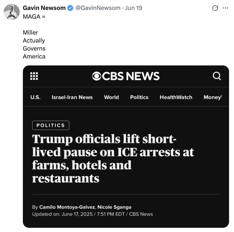Open the Jun 19 tweet timestamp
Viewport: 234px width, 232px height.
(x=134, y=8)
